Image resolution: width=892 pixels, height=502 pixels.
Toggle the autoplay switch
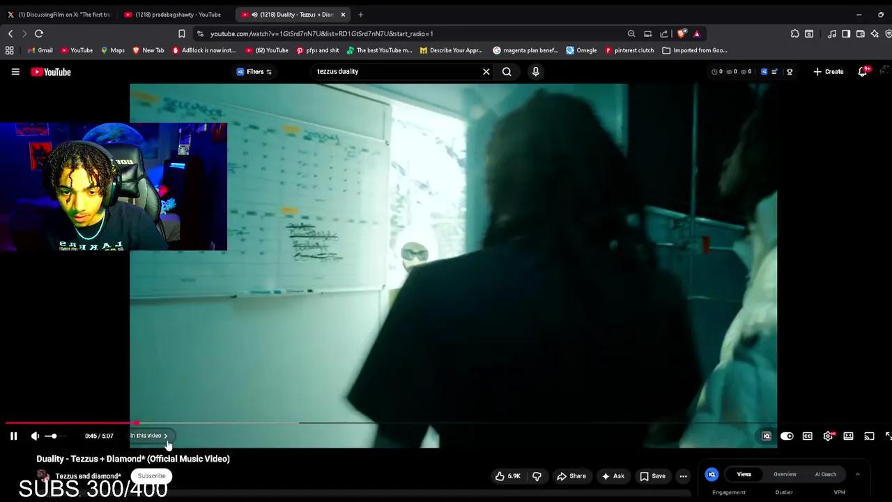(787, 436)
